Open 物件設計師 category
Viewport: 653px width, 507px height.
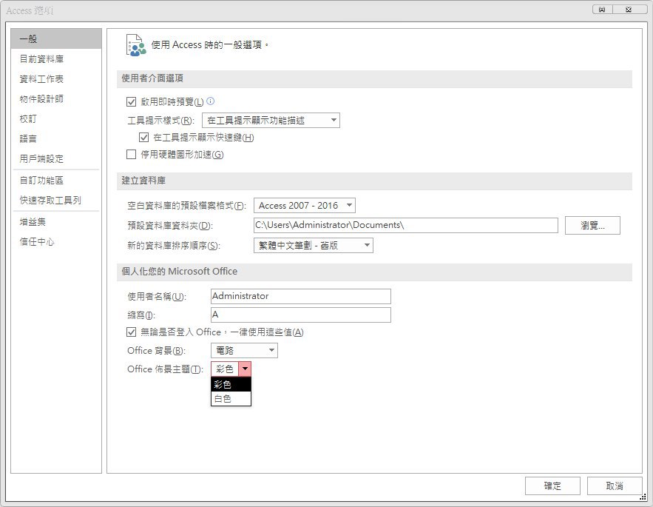(x=56, y=99)
